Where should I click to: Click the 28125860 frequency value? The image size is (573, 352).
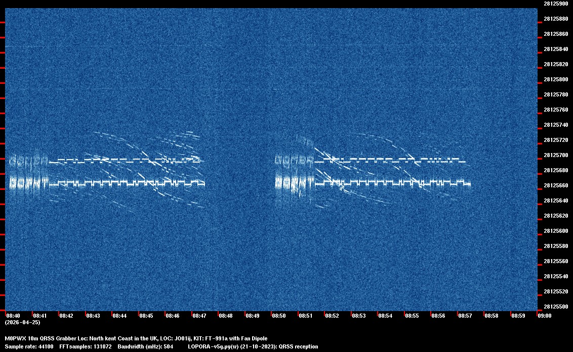pos(556,34)
